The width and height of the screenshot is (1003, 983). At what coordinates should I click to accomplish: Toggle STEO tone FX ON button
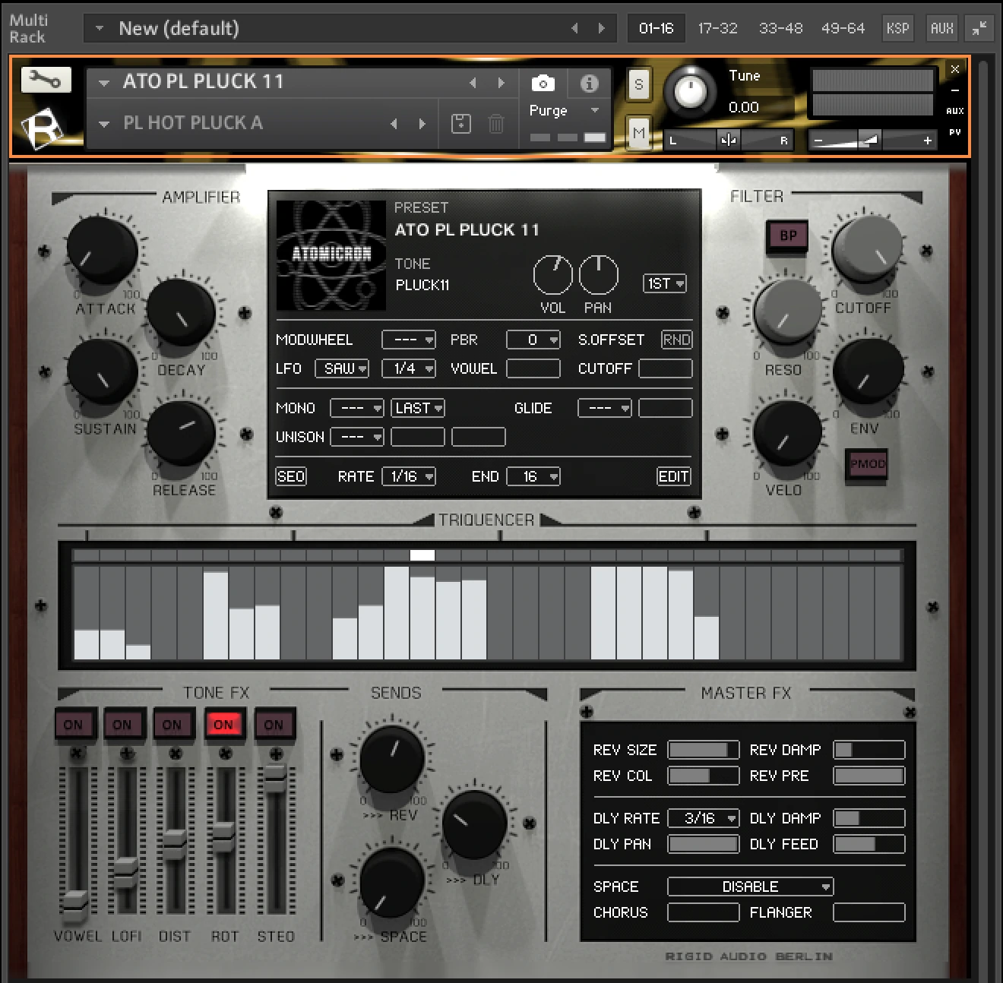coord(274,725)
